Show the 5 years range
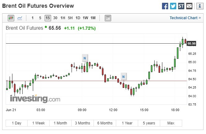Viewport: 206px width, 134px height. pyautogui.click(x=149, y=123)
